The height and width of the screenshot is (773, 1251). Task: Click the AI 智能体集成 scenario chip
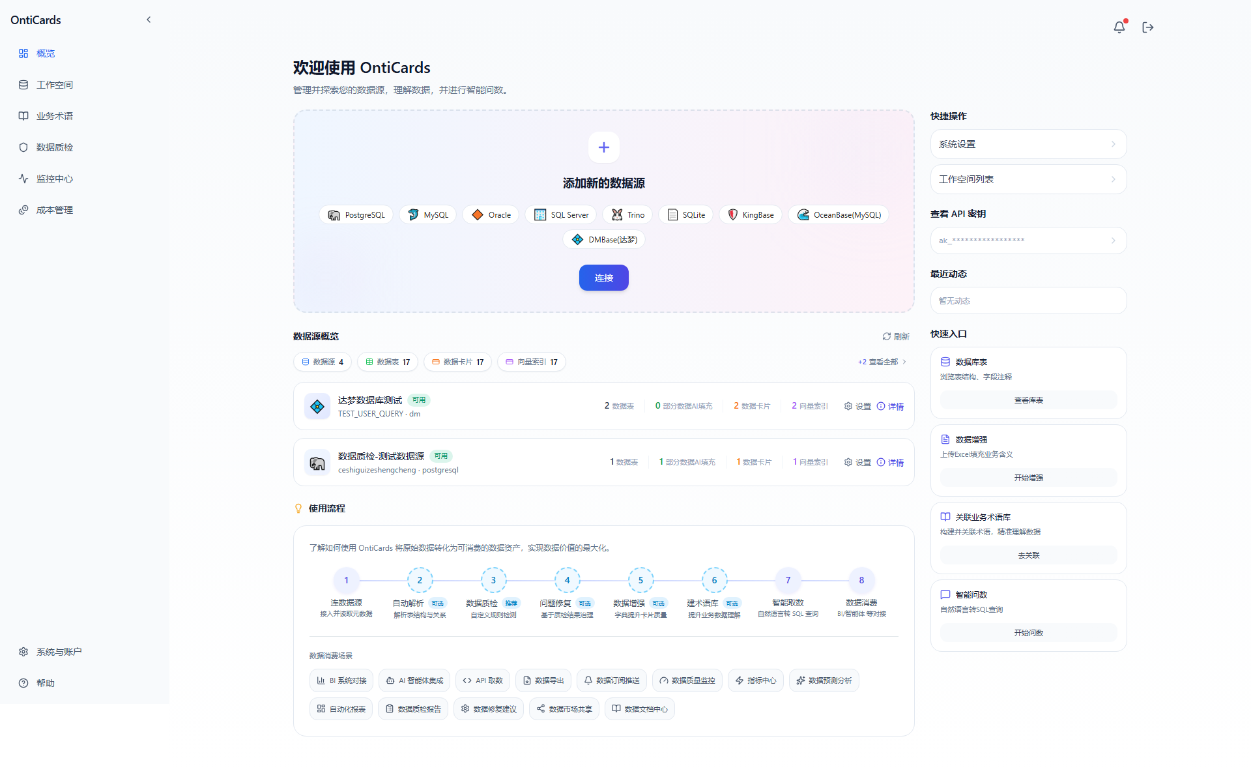point(414,680)
